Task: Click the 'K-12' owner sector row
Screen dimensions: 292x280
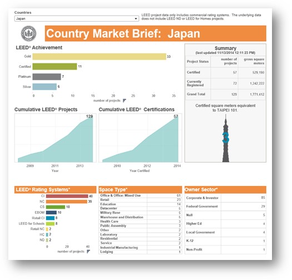Action: (x=225, y=241)
